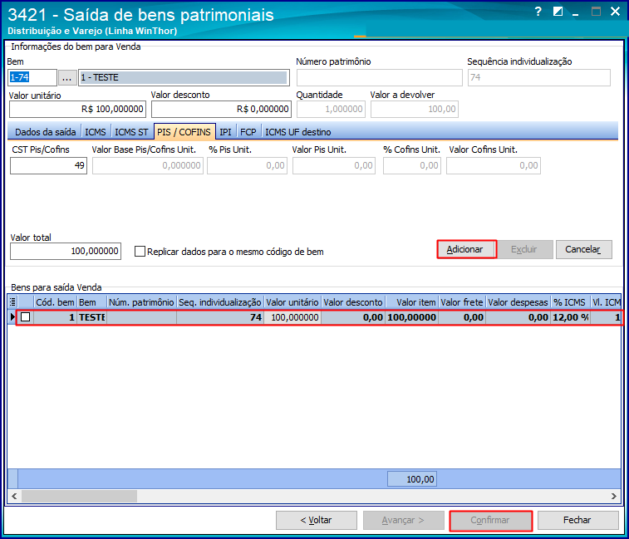Click the Valor desconto column header

(353, 302)
